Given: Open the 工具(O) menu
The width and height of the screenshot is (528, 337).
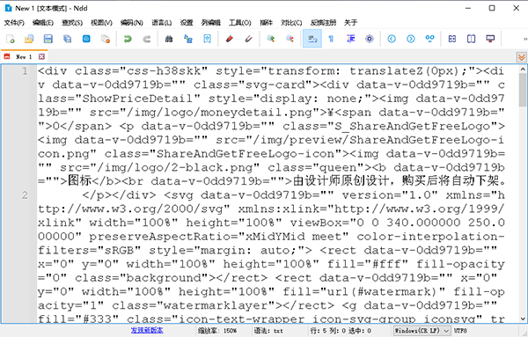Looking at the screenshot, I should (240, 23).
